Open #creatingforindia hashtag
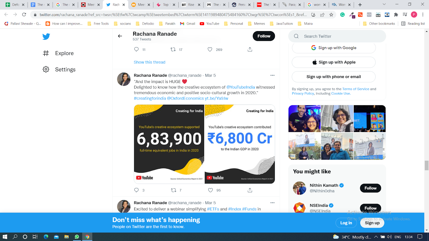Image resolution: width=429 pixels, height=241 pixels. [x=150, y=98]
